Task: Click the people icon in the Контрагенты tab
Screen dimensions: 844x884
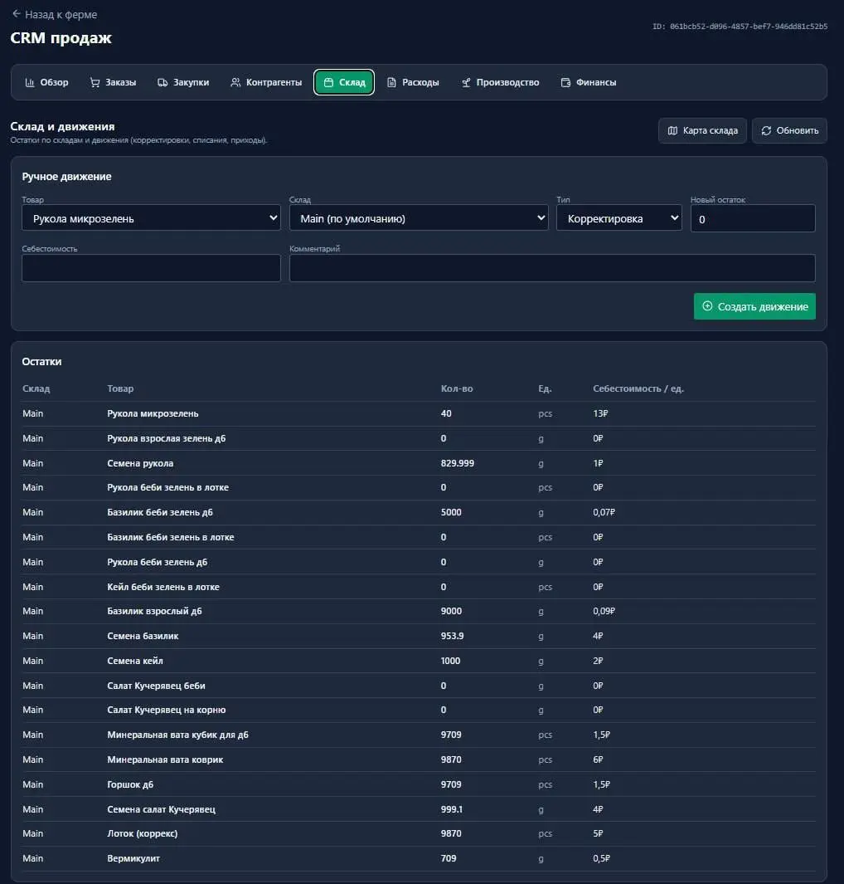Action: [x=236, y=82]
